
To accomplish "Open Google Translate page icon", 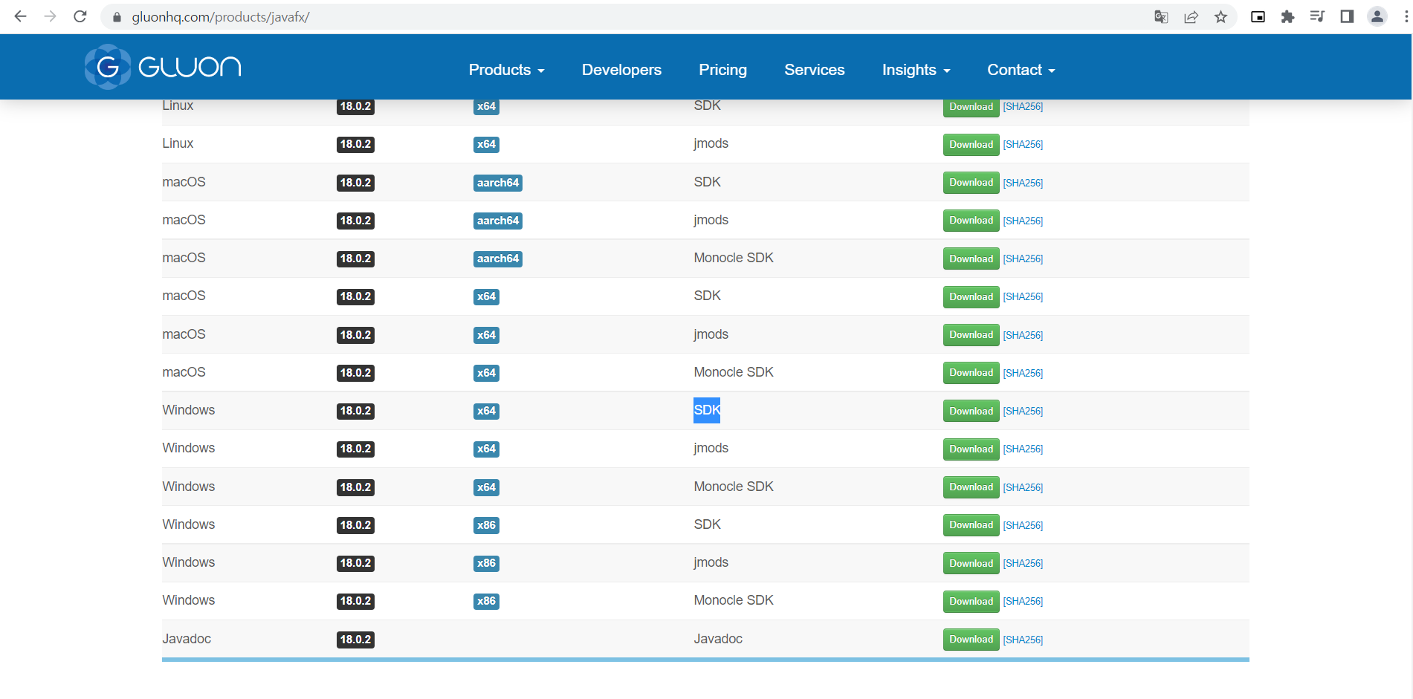I will 1161,17.
